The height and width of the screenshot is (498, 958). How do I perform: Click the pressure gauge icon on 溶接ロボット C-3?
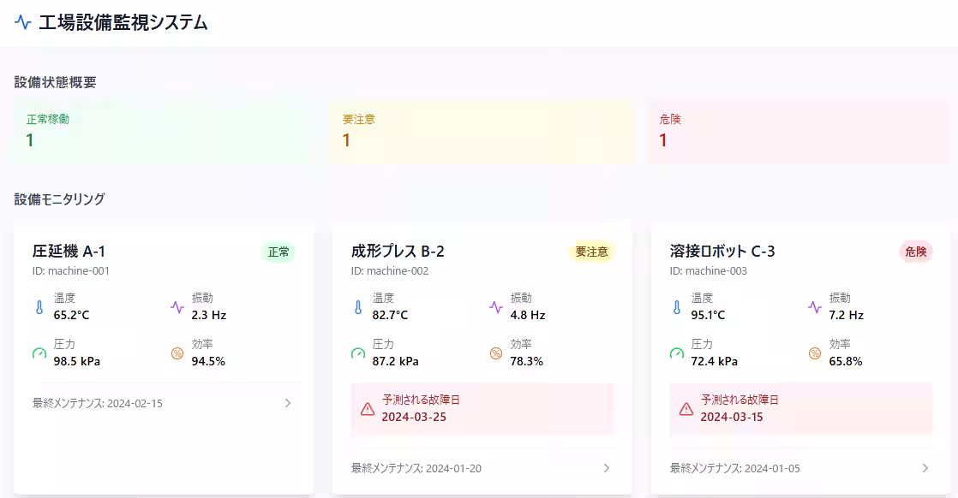[677, 353]
